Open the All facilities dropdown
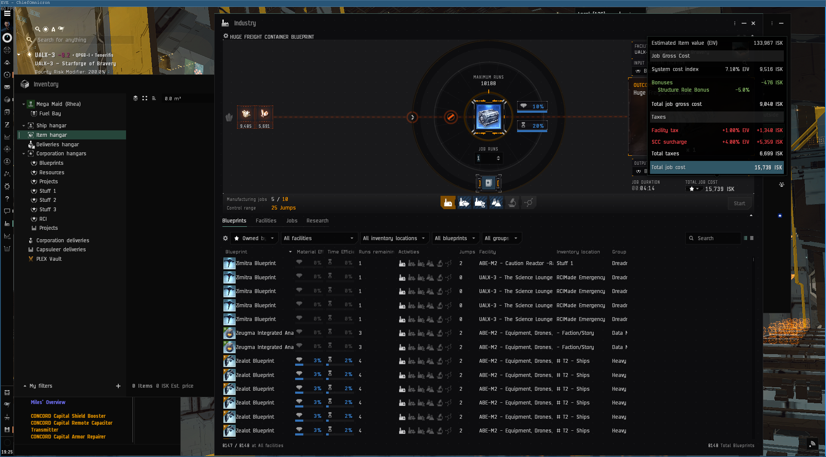The width and height of the screenshot is (826, 457). 318,238
